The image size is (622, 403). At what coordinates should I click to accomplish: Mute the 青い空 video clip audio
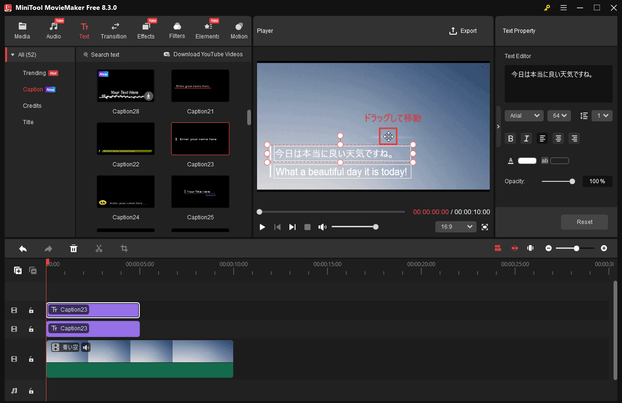[86, 347]
